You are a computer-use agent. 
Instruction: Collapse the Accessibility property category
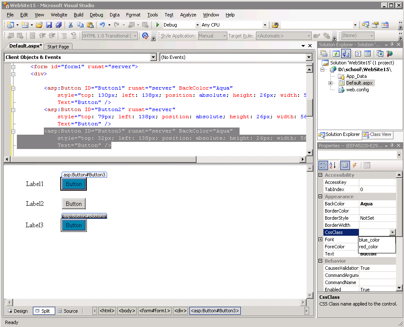[x=321, y=175]
